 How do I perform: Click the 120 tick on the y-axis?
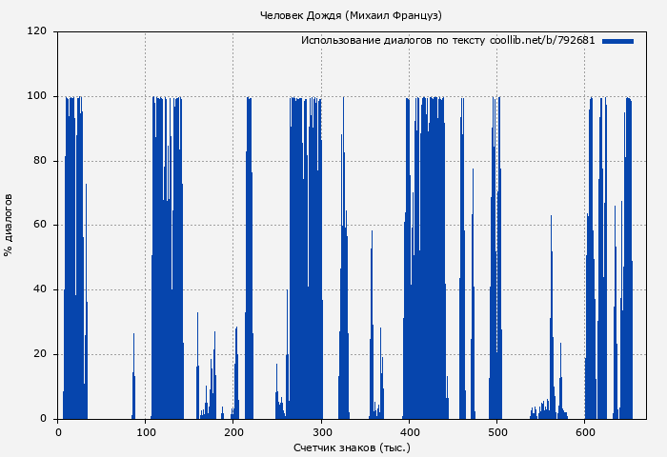(x=37, y=31)
